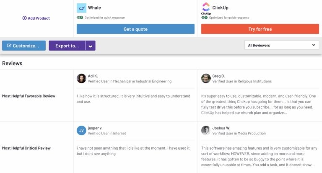Click Whale's quick response badge icon

click(x=79, y=18)
